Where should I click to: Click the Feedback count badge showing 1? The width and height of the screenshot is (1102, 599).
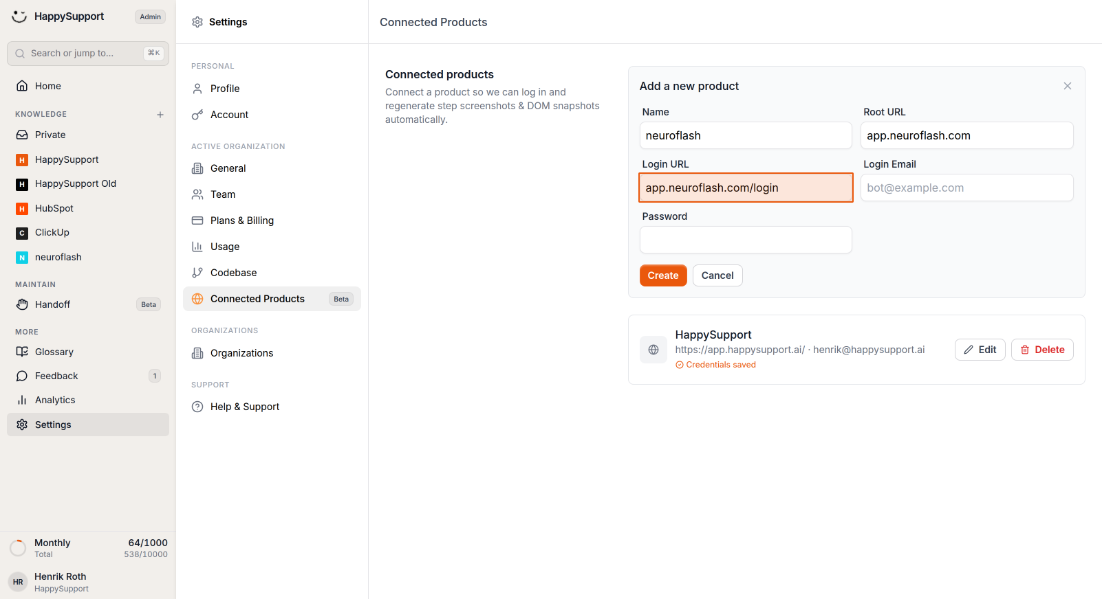[155, 376]
